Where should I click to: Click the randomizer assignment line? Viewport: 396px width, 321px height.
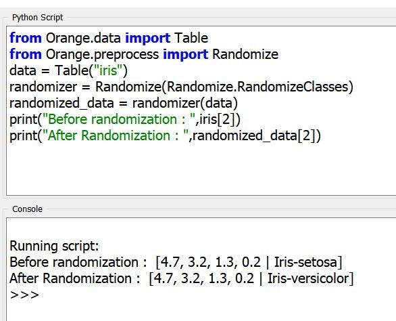pyautogui.click(x=181, y=87)
